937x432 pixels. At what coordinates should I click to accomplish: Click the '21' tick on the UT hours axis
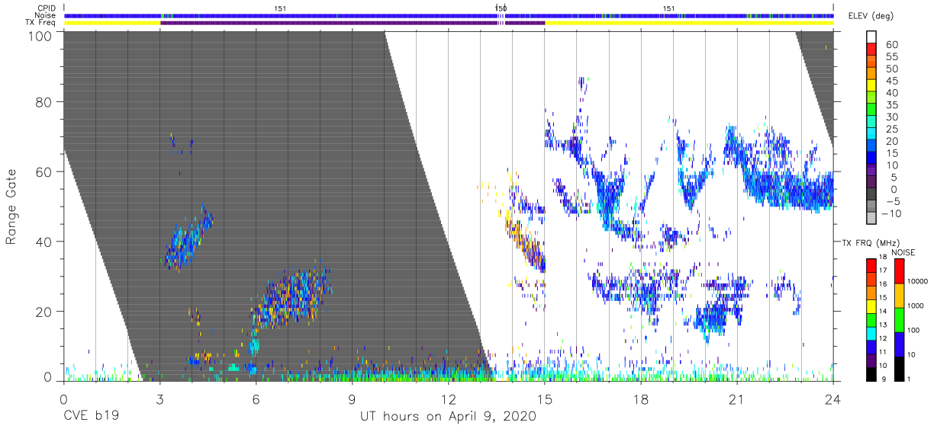tap(736, 398)
